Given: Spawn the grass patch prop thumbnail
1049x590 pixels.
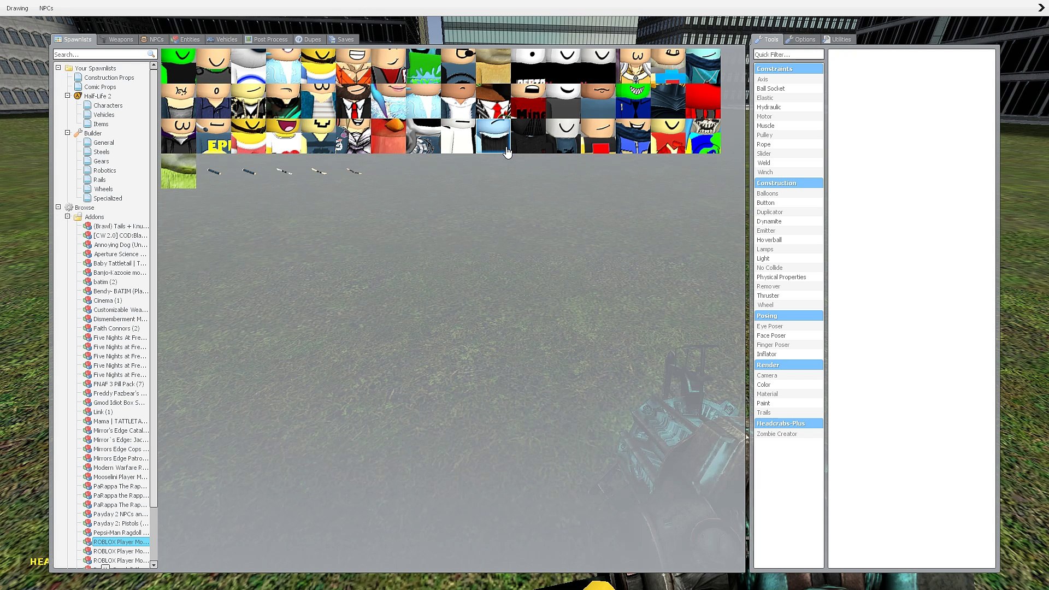Looking at the screenshot, I should coord(178,172).
